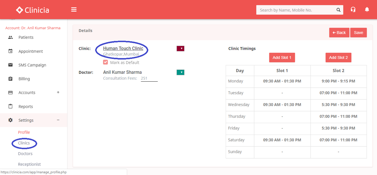
Task: Expand the Accounts menu plus sign
Action: coord(58,93)
